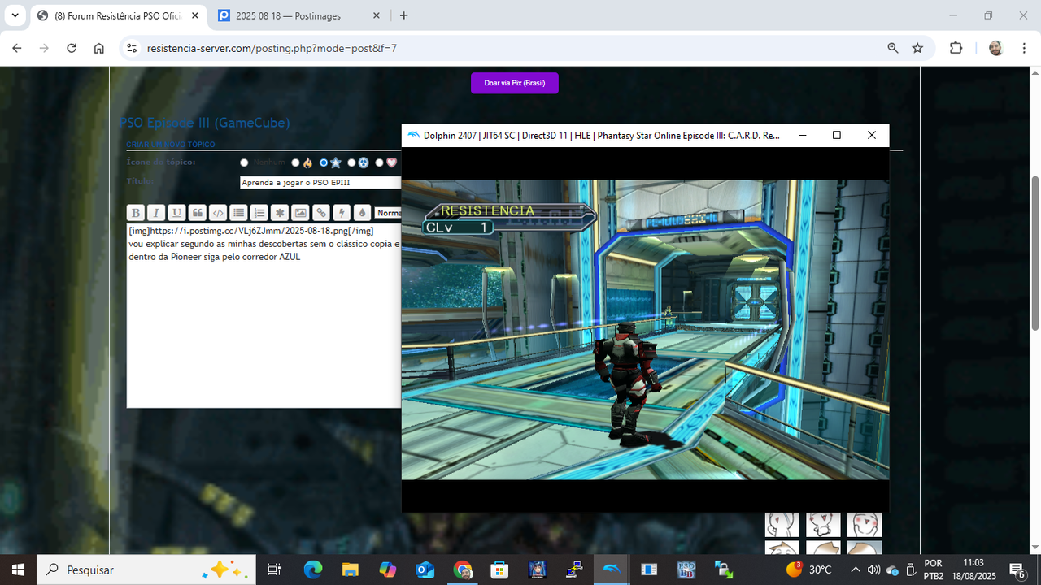Insert an image tag in the editor

pos(300,213)
